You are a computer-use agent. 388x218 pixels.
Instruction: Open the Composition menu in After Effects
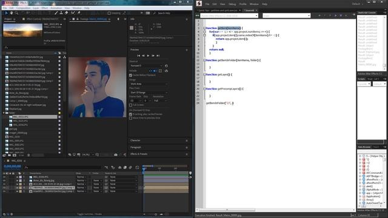(23, 8)
